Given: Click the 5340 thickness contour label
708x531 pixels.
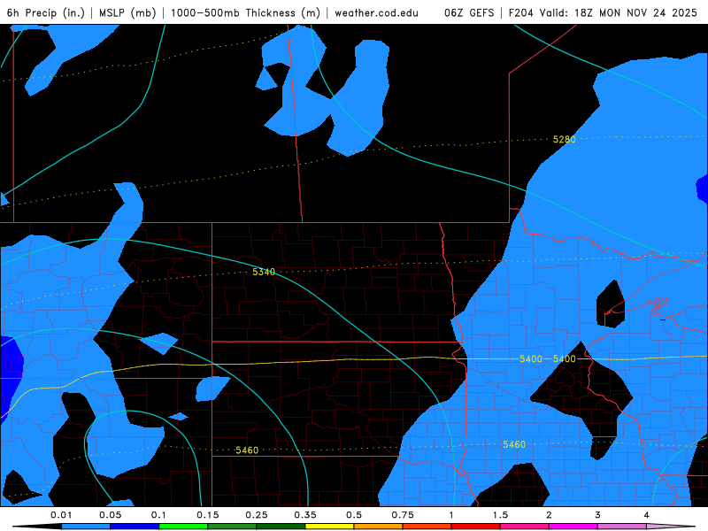Looking at the screenshot, I should point(264,272).
